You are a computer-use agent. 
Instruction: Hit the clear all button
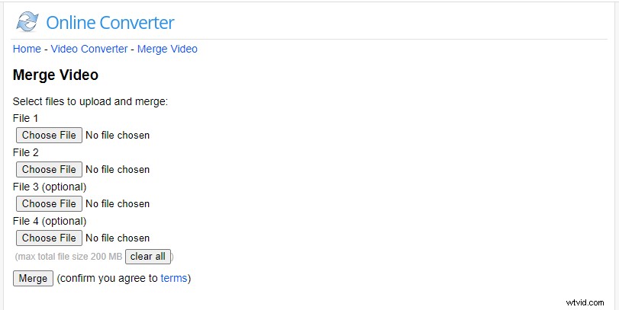[x=148, y=257]
